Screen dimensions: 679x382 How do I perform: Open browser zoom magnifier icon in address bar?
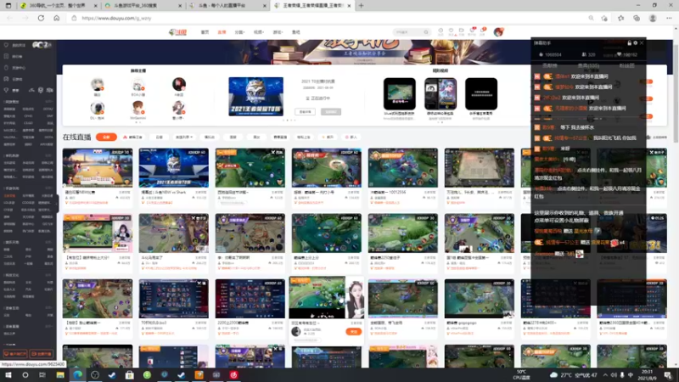click(591, 18)
